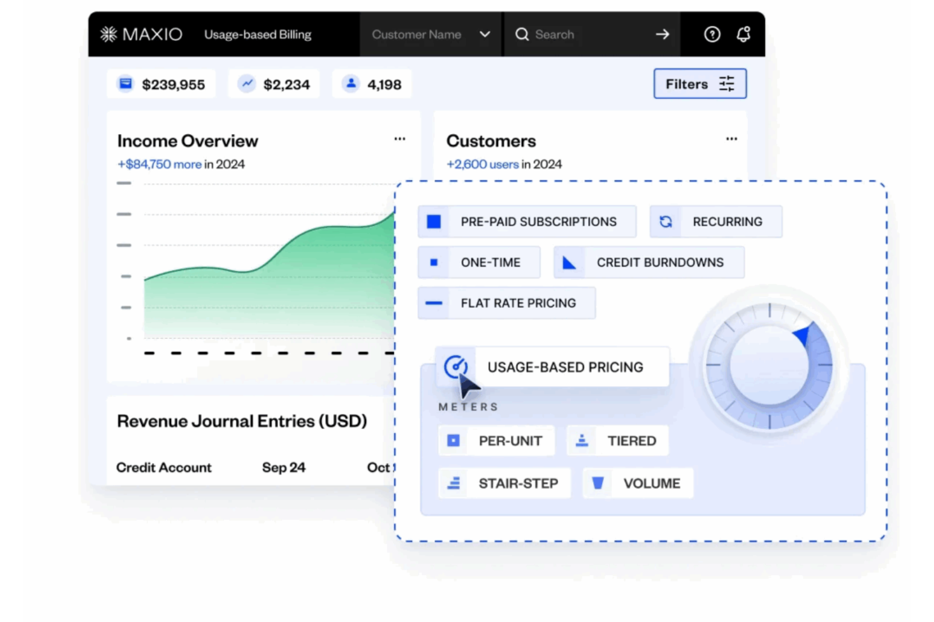Select the search magnifier icon
Viewport: 934px width, 622px height.
click(x=522, y=34)
